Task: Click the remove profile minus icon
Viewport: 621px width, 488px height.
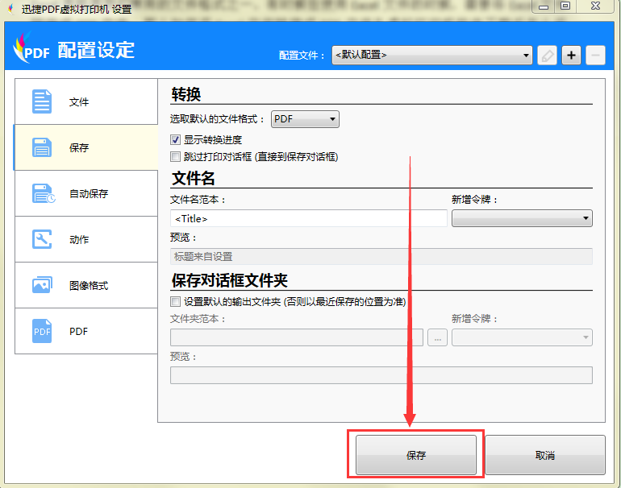Action: 595,56
